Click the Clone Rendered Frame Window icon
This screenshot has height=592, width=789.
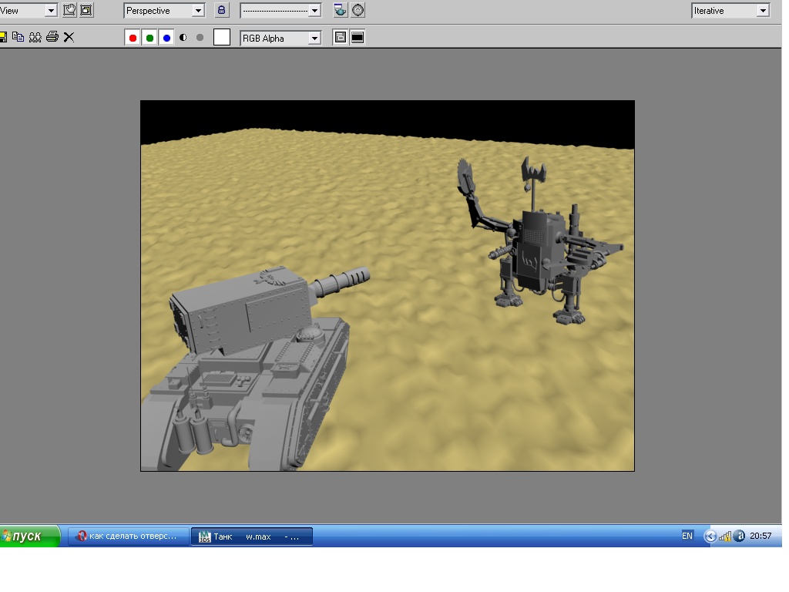coord(35,37)
